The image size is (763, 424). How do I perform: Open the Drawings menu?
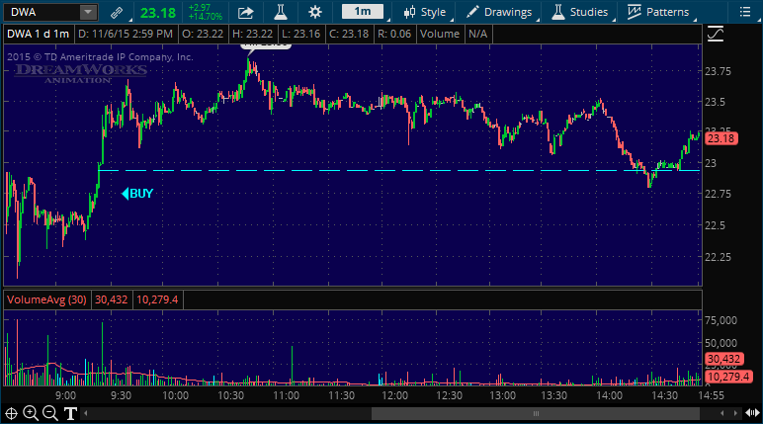(x=499, y=12)
